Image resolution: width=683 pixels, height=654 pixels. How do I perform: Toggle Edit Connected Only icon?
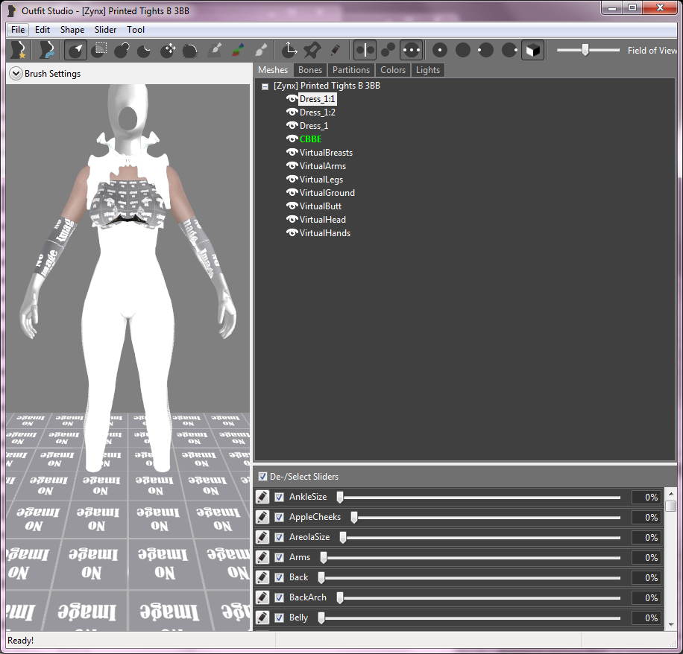click(x=388, y=50)
